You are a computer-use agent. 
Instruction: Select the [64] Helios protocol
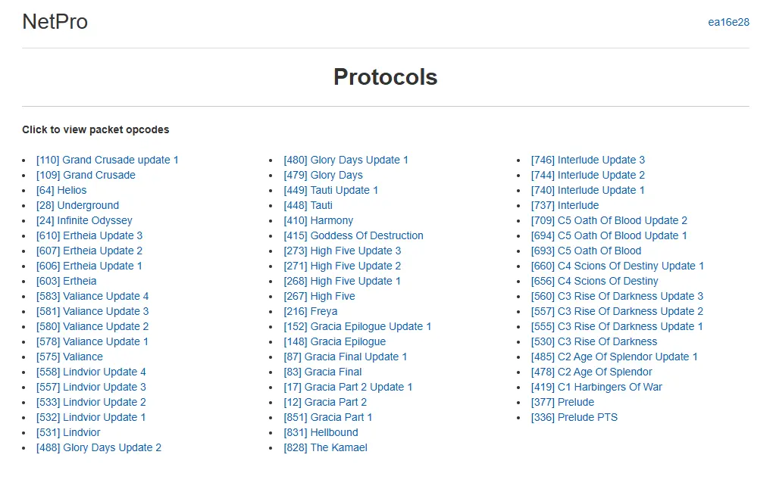click(x=61, y=190)
